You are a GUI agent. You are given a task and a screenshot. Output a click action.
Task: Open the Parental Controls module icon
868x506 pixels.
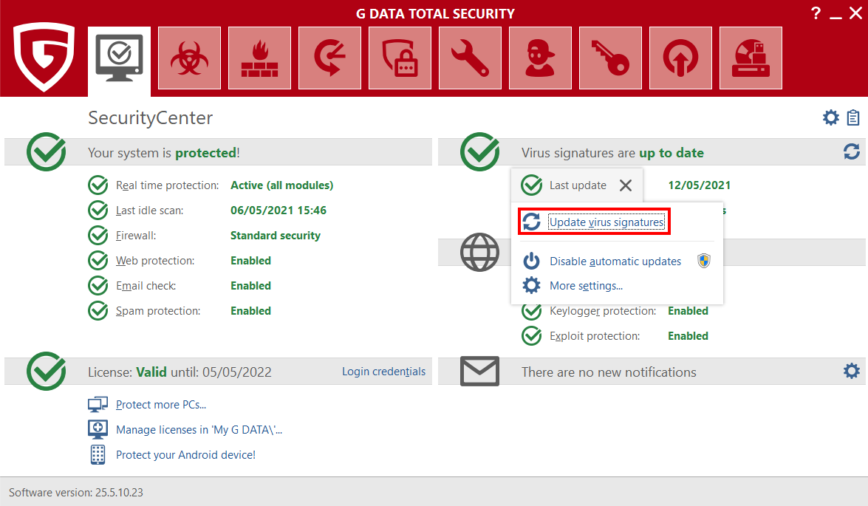(540, 58)
